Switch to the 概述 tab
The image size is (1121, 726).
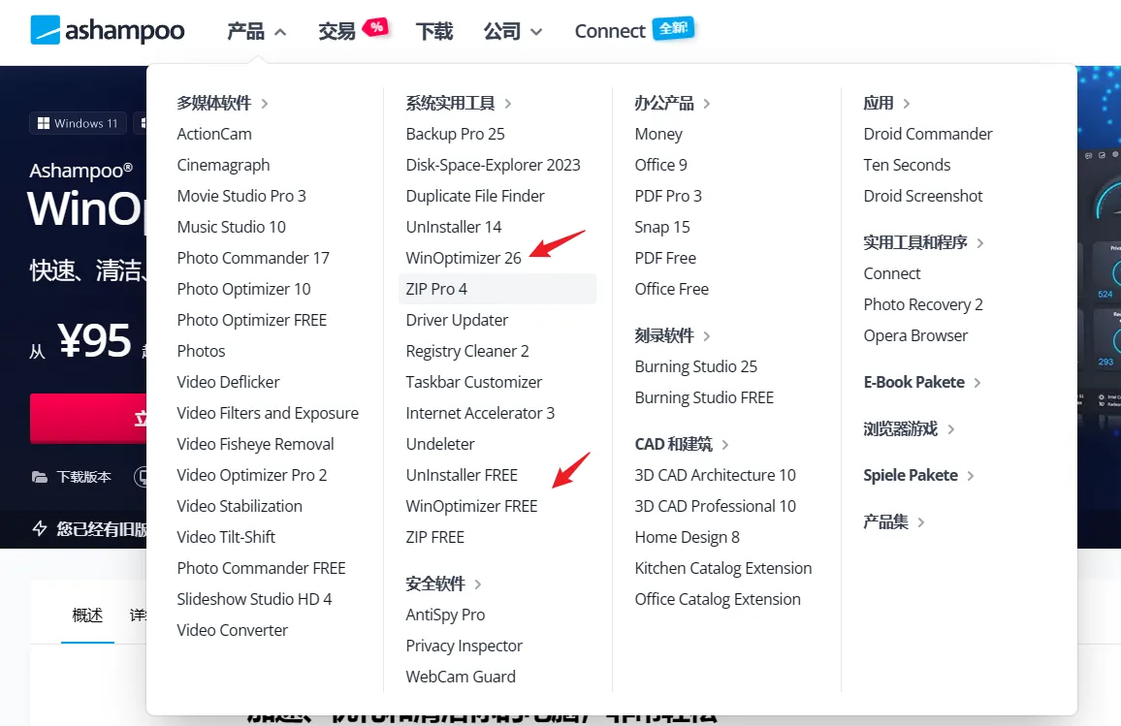tap(87, 615)
